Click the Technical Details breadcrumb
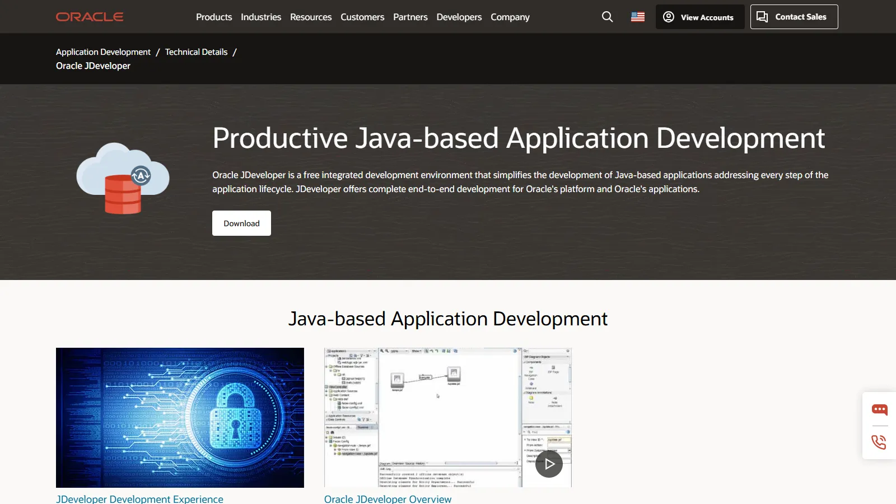Screen dimensions: 896x504 pos(195,52)
